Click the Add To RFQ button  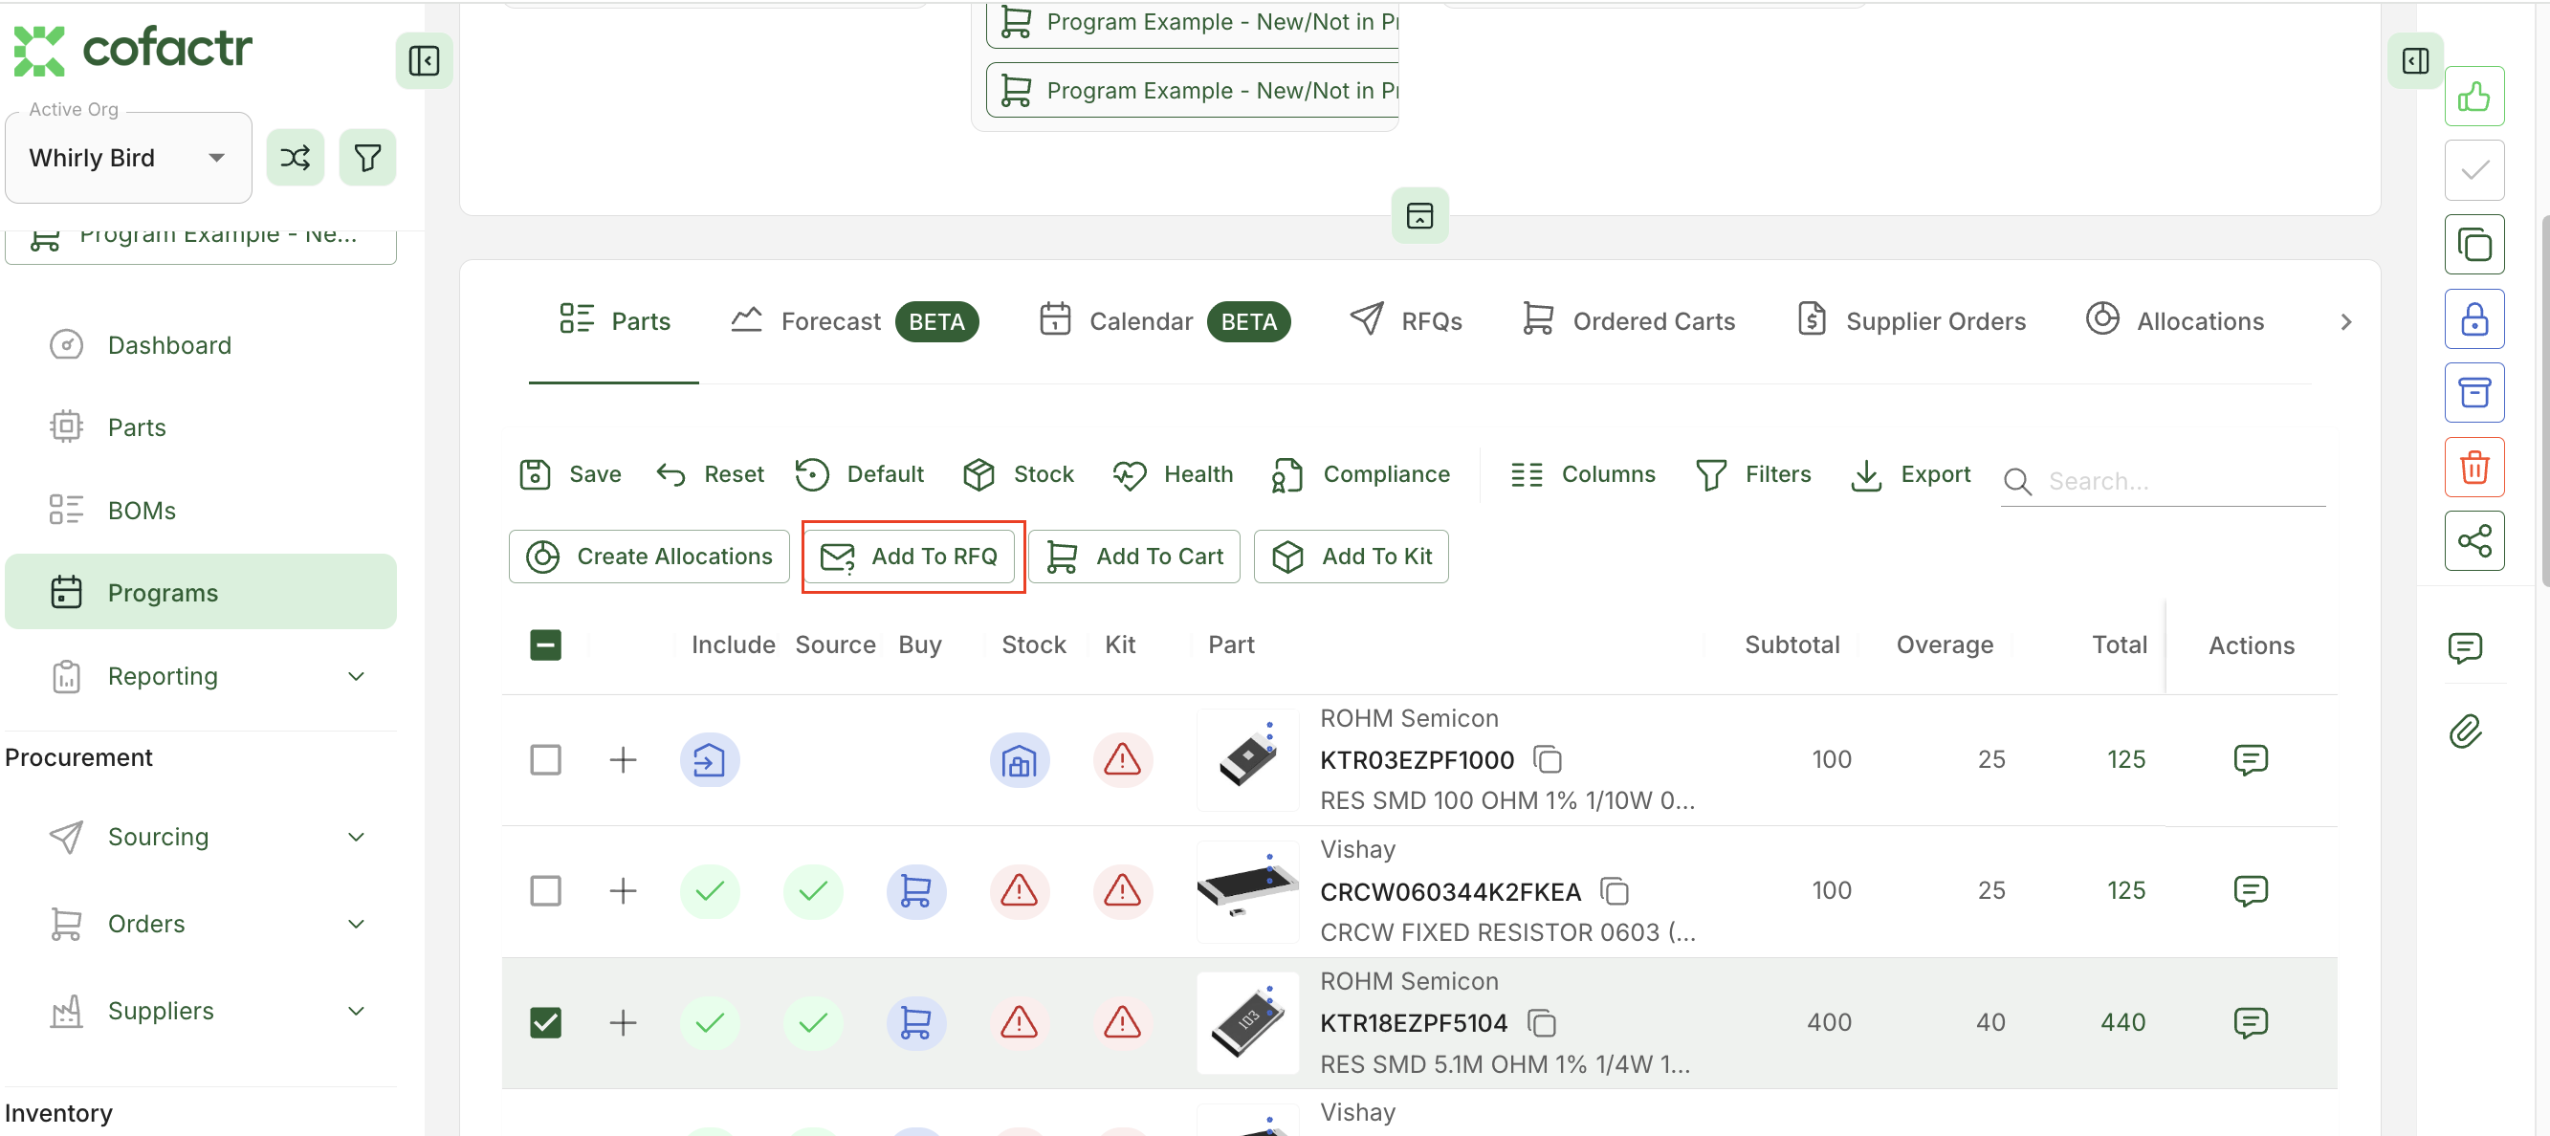click(910, 557)
